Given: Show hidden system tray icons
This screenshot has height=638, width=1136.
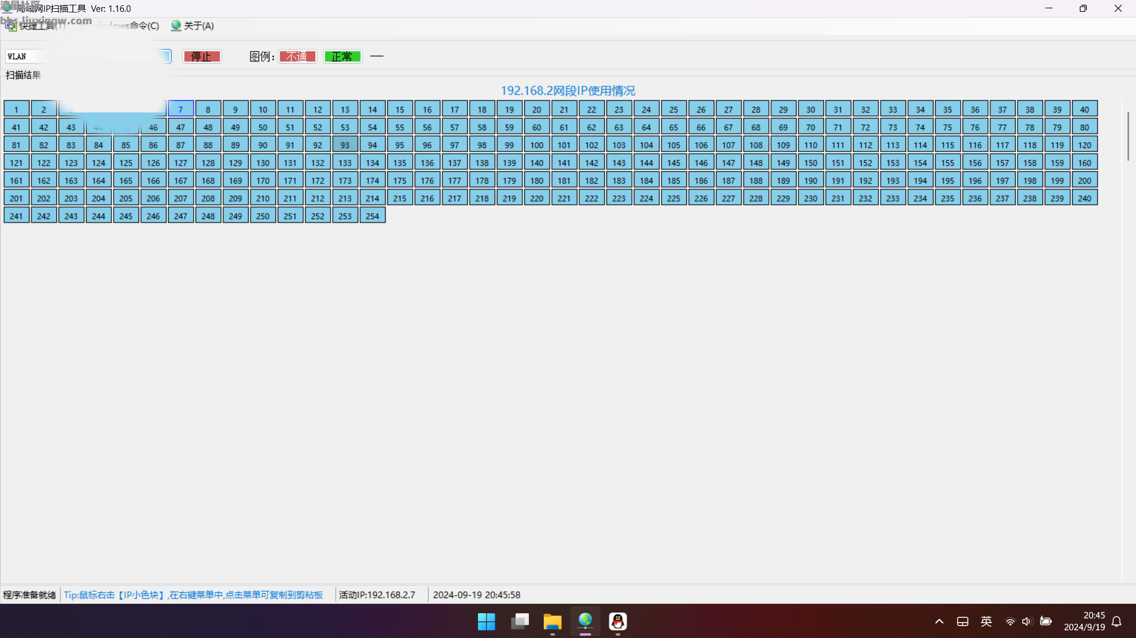Looking at the screenshot, I should pyautogui.click(x=939, y=621).
